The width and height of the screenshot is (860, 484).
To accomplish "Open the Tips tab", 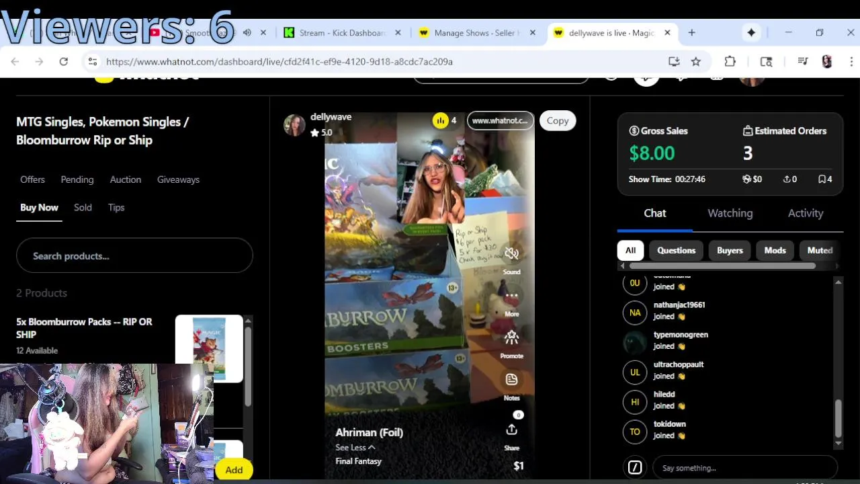I will [116, 207].
